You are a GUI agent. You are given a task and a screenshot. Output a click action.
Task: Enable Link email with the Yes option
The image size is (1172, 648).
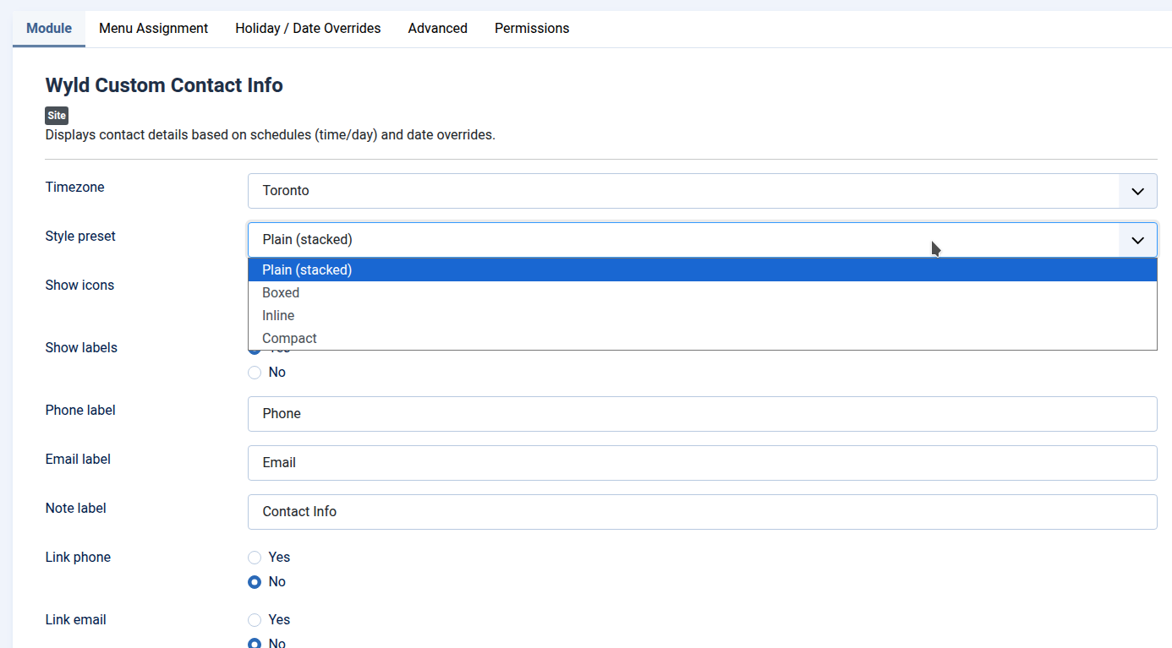click(x=255, y=619)
